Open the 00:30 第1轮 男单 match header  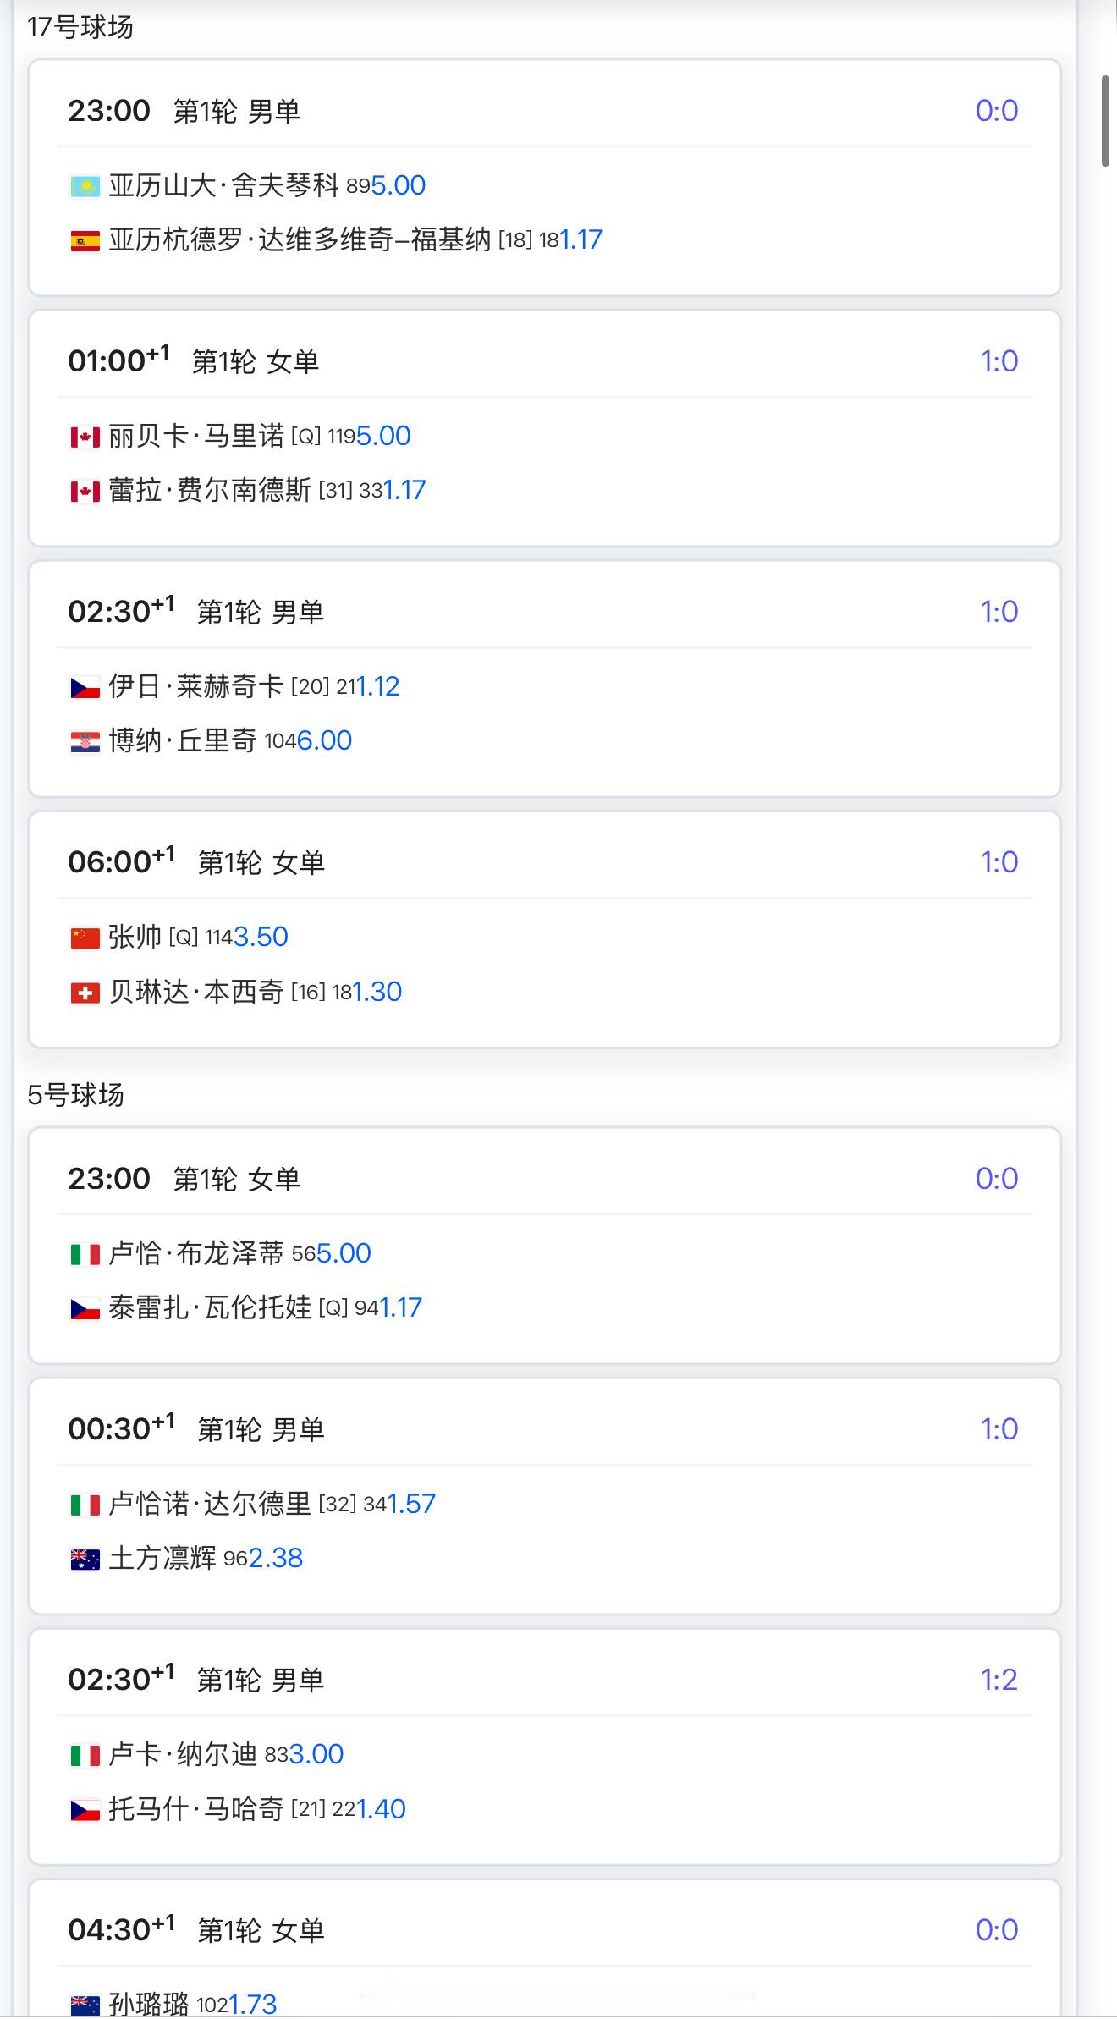(x=544, y=1429)
